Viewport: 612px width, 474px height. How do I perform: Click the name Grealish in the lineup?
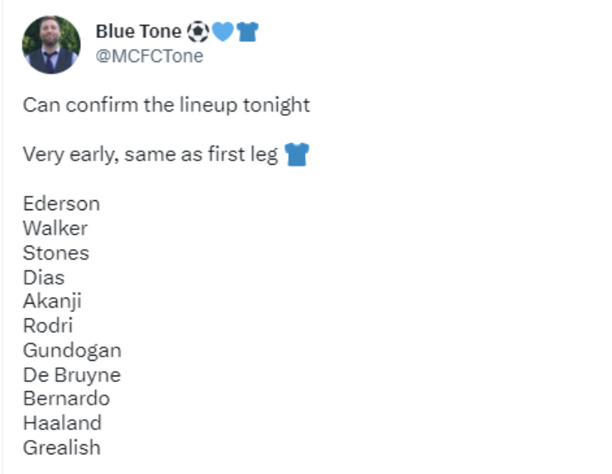point(61,448)
